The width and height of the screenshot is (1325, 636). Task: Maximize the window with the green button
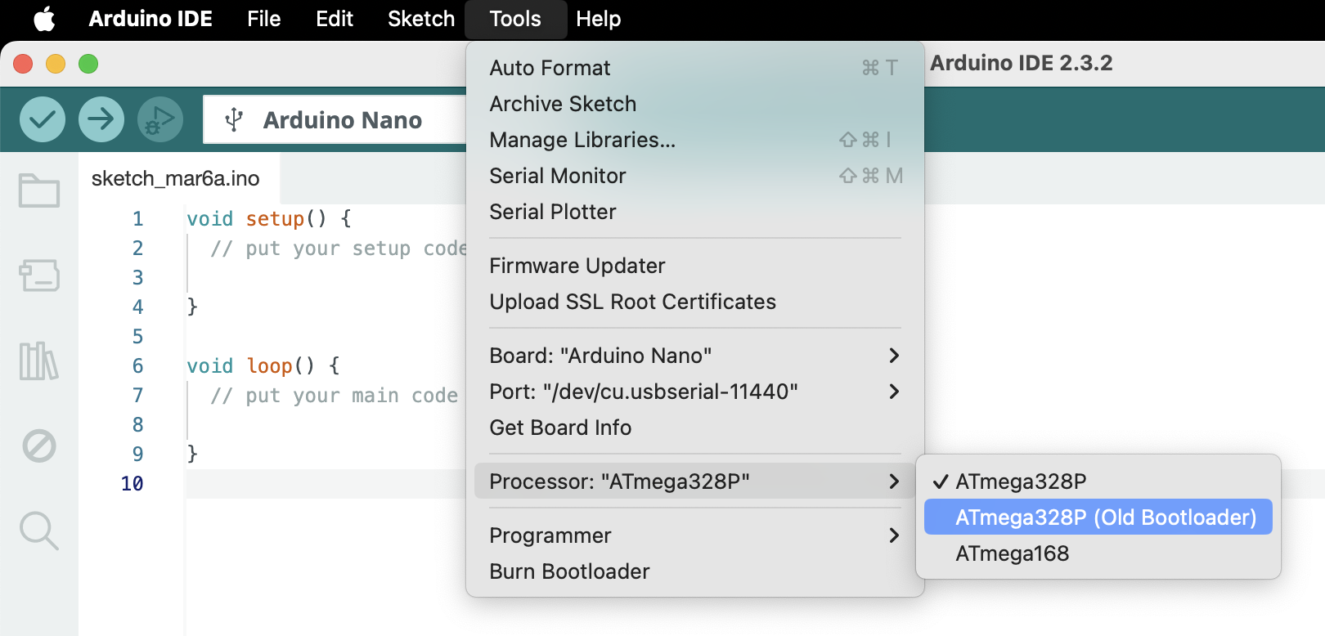point(88,64)
